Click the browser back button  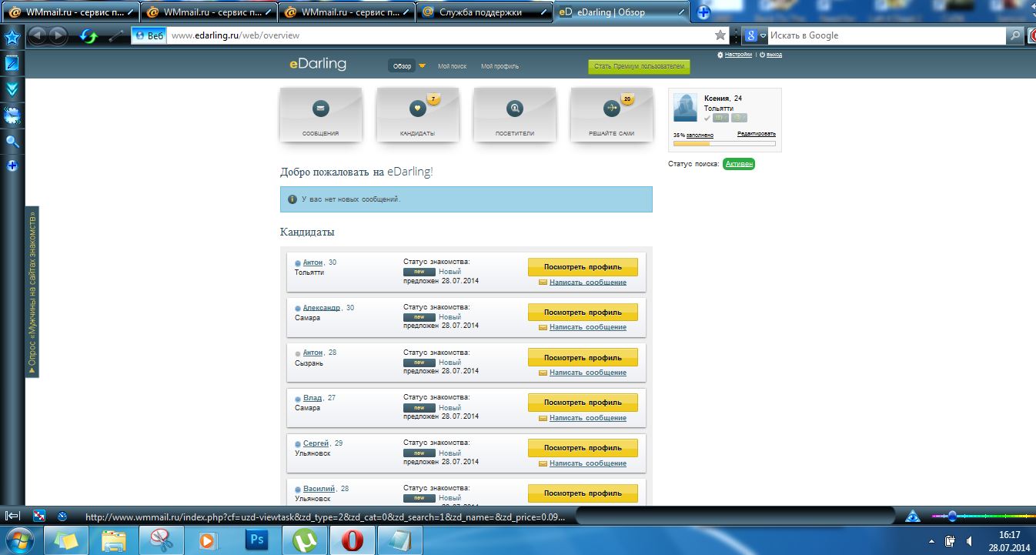(x=38, y=35)
